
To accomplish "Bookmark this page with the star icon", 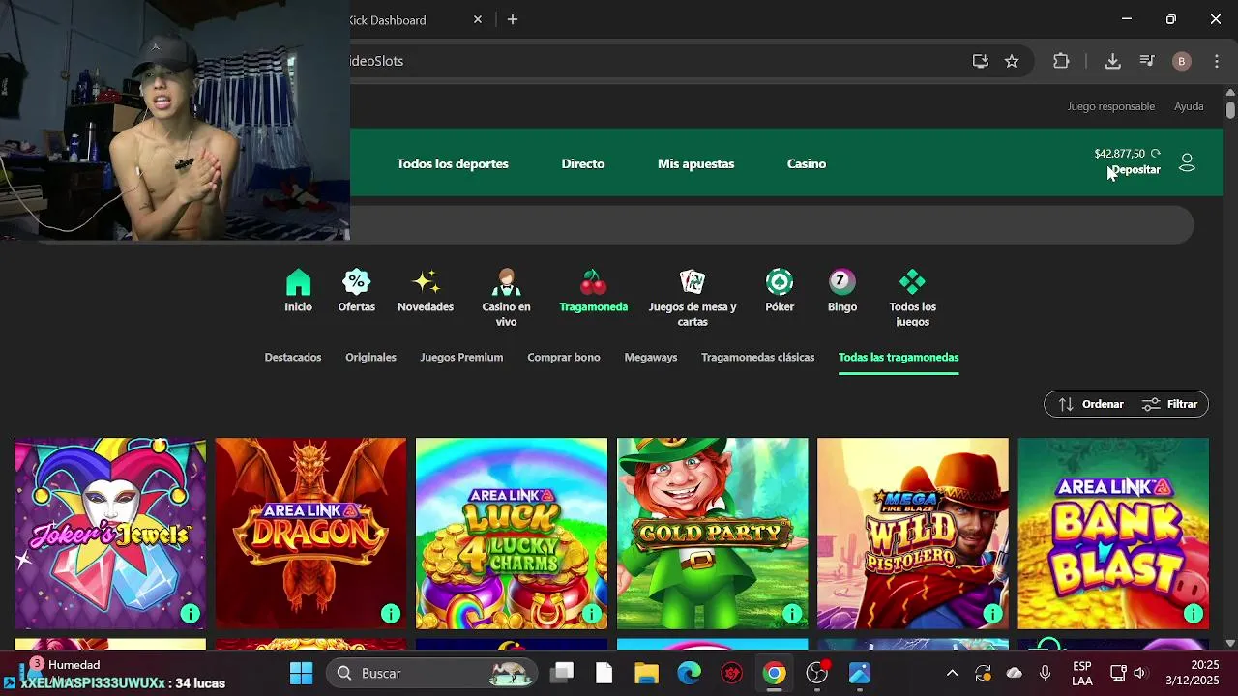I will pos(1012,61).
